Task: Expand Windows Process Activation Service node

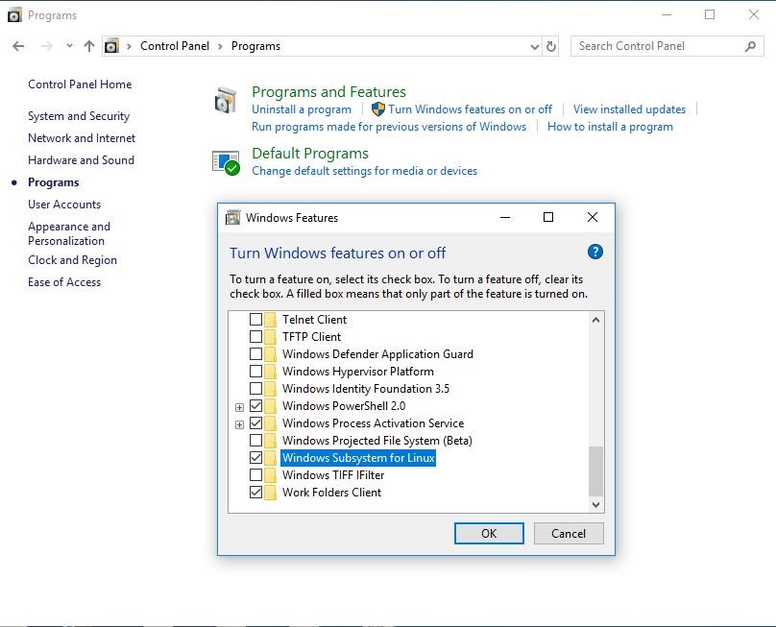Action: coord(239,424)
